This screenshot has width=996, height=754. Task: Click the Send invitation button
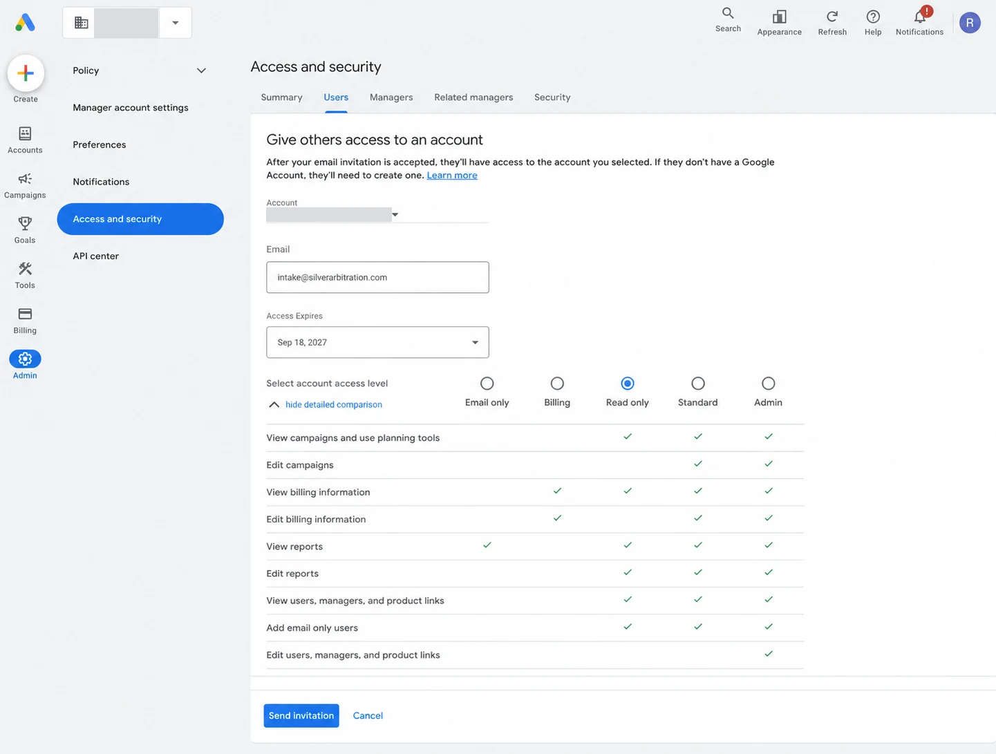[x=301, y=716]
